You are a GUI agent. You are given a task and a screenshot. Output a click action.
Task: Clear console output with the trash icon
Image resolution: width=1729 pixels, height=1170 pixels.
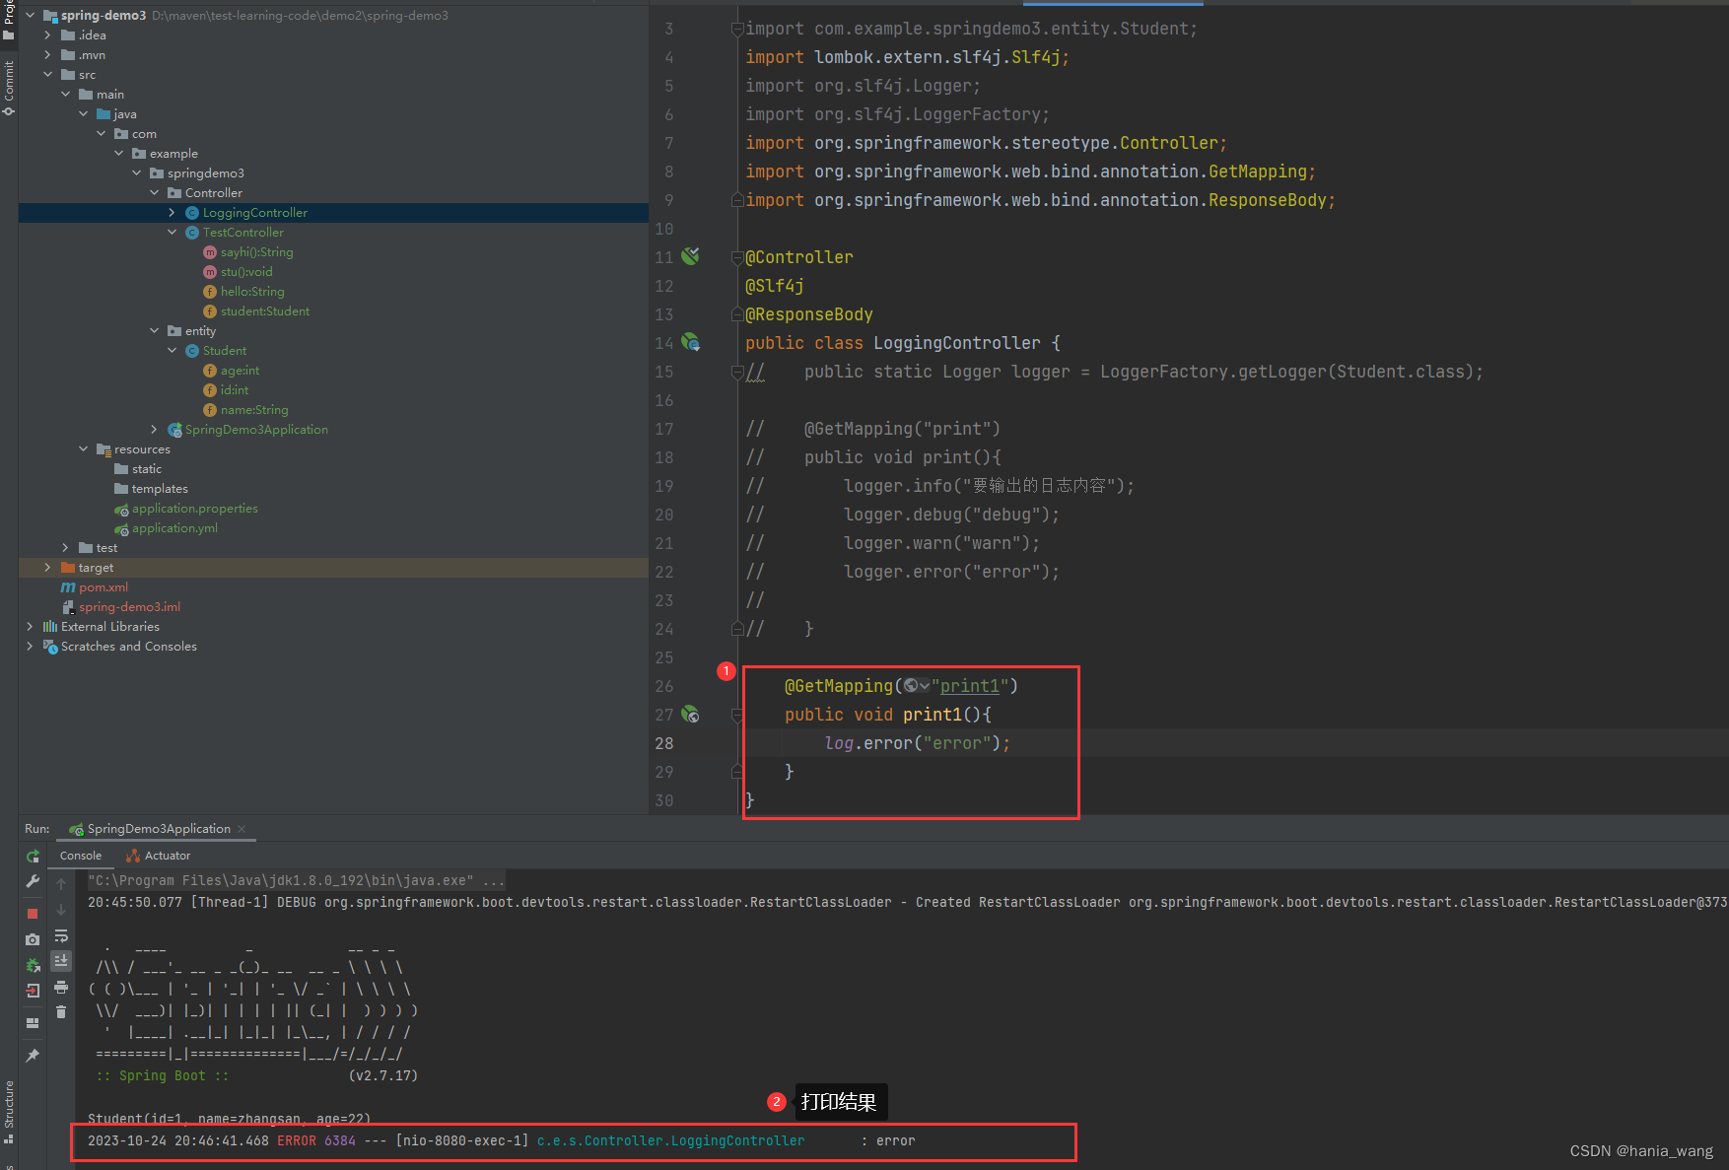(61, 1012)
